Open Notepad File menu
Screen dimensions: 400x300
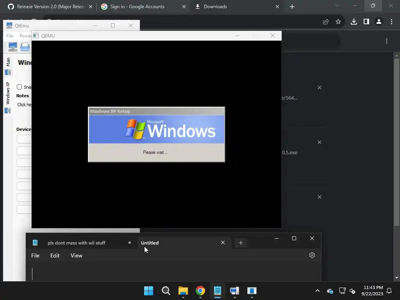point(35,255)
